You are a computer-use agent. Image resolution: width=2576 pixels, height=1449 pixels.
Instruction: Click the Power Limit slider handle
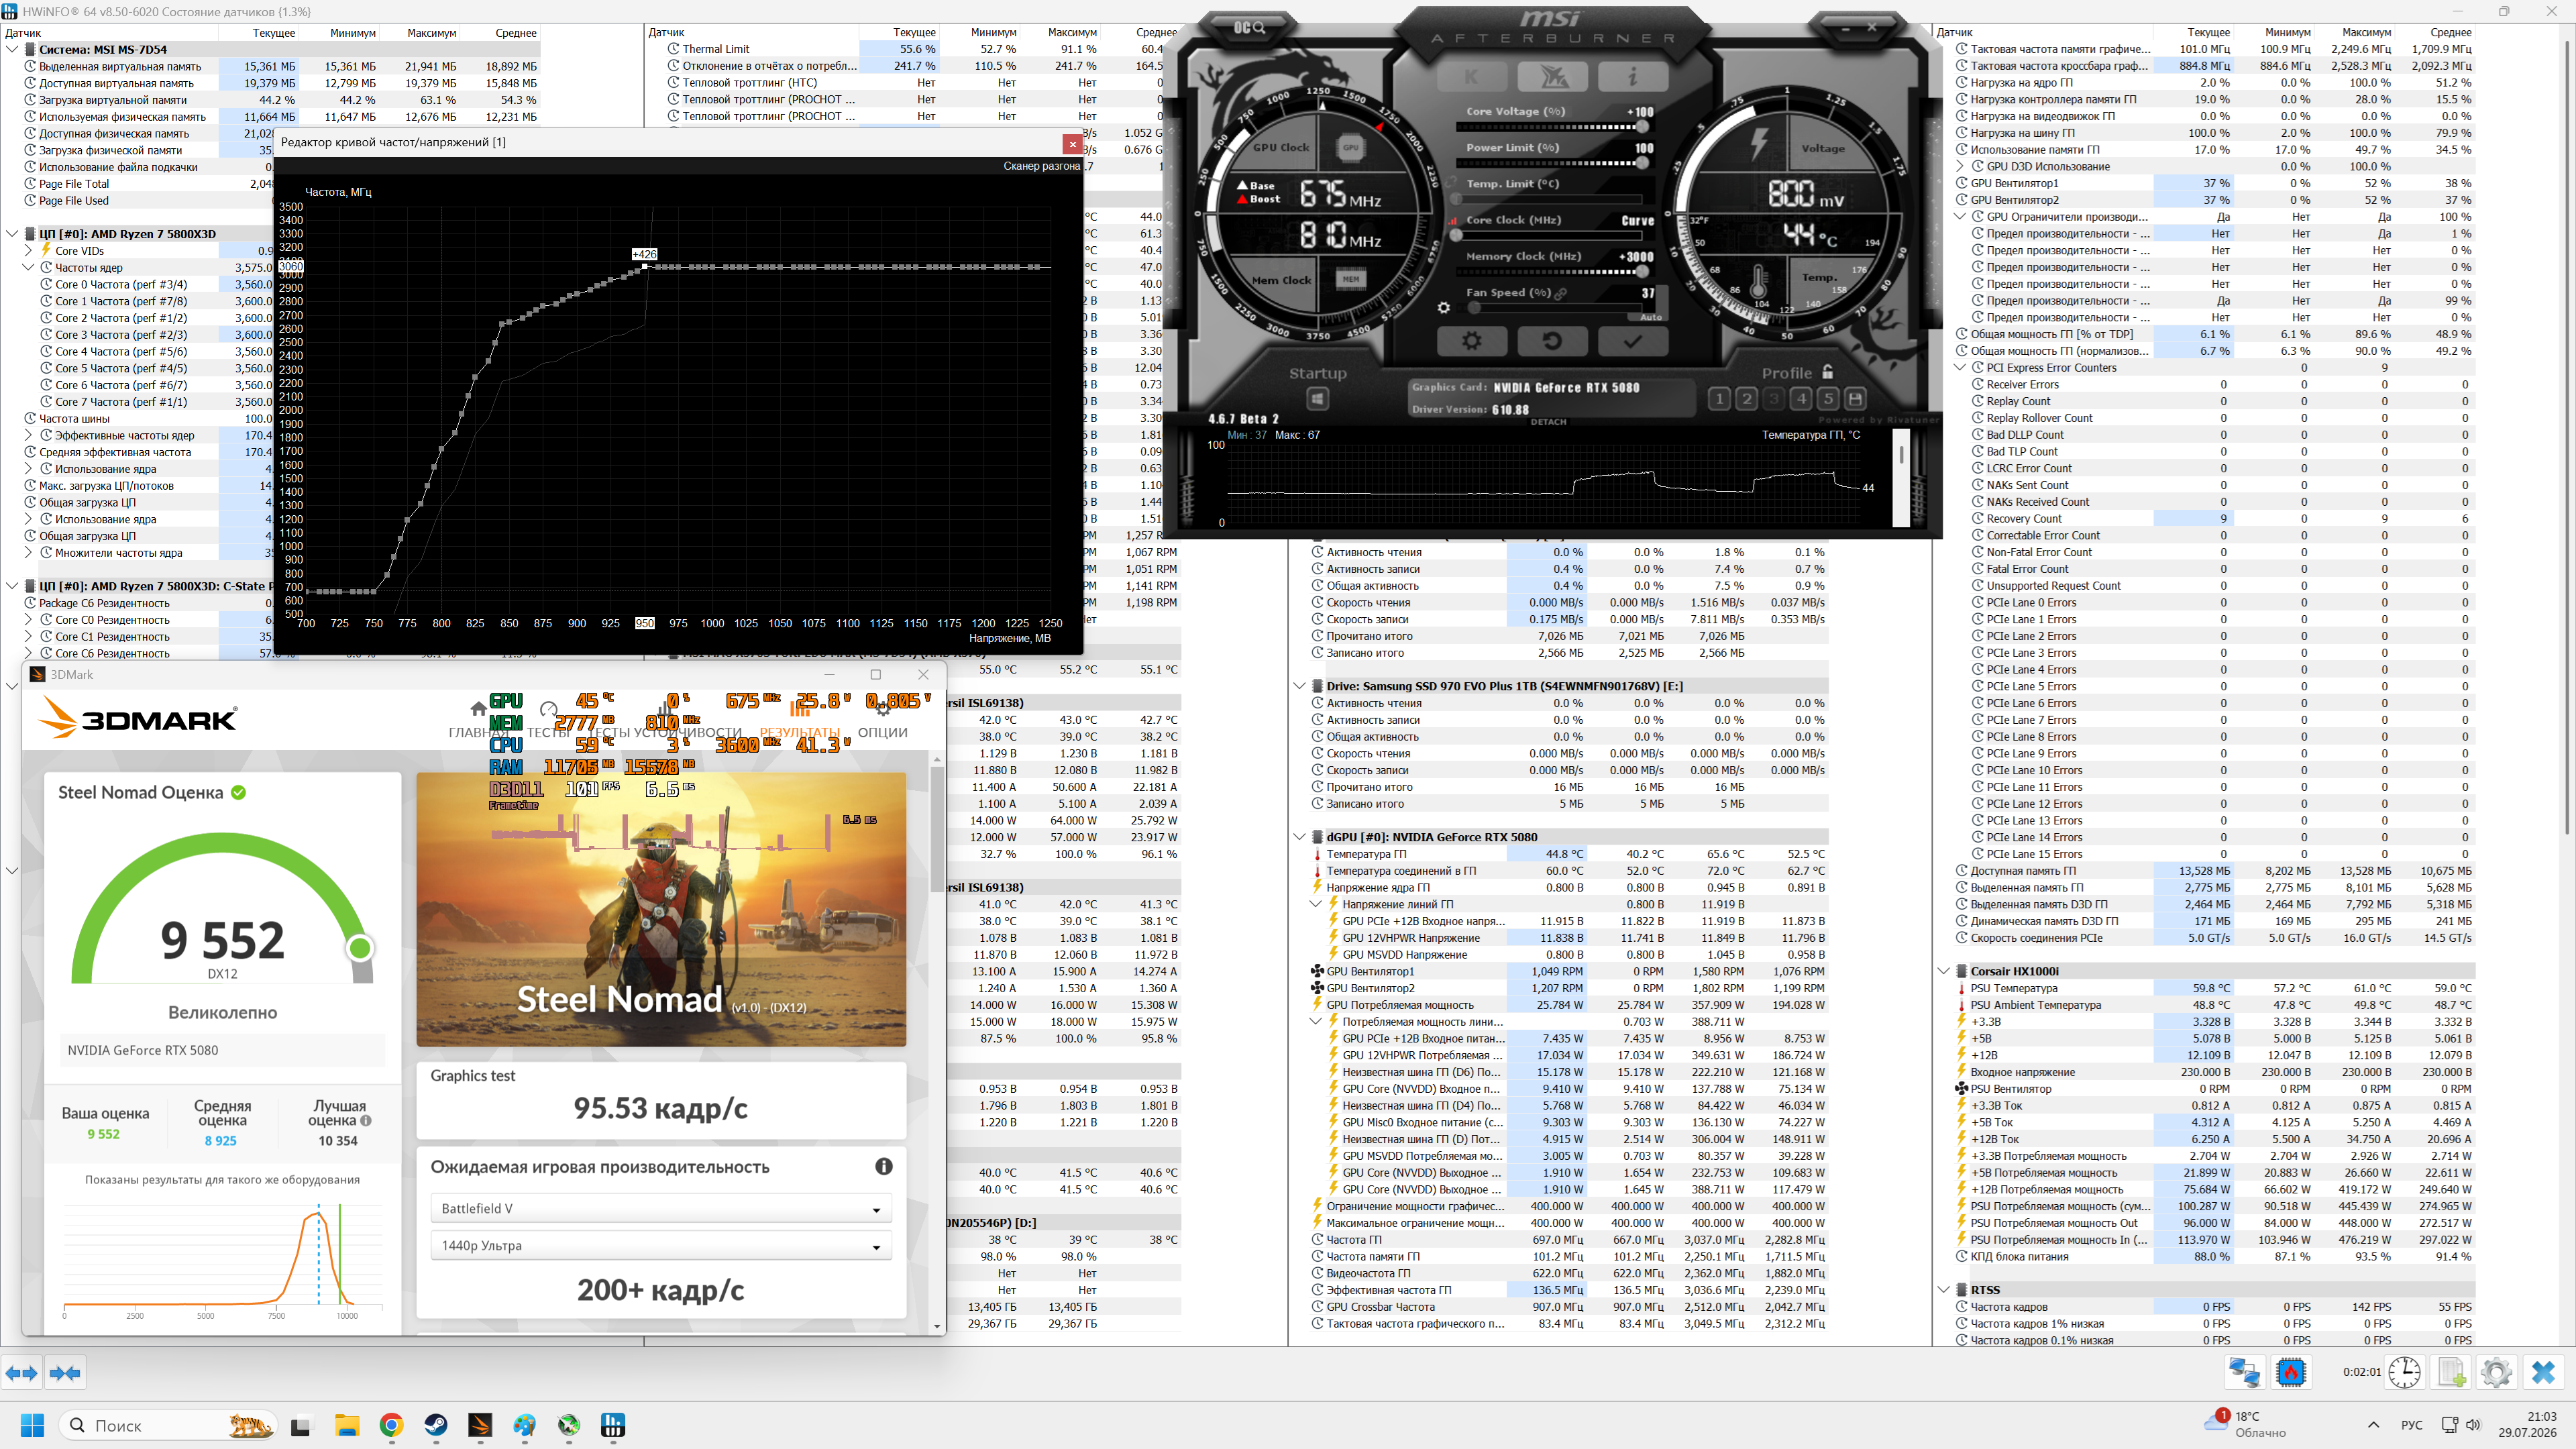pos(1643,162)
